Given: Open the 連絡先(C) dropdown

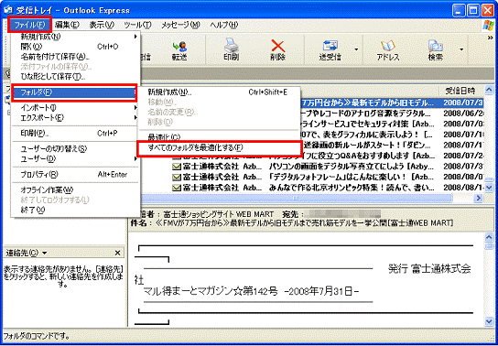Looking at the screenshot, I should pyautogui.click(x=27, y=253).
